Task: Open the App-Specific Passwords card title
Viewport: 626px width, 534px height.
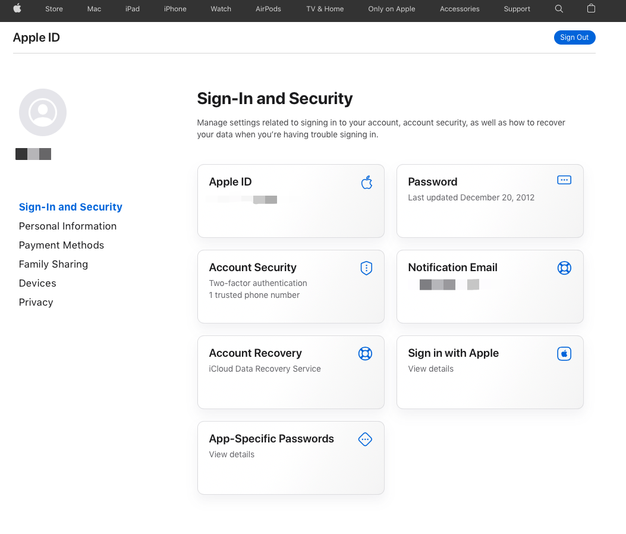Action: coord(272,438)
